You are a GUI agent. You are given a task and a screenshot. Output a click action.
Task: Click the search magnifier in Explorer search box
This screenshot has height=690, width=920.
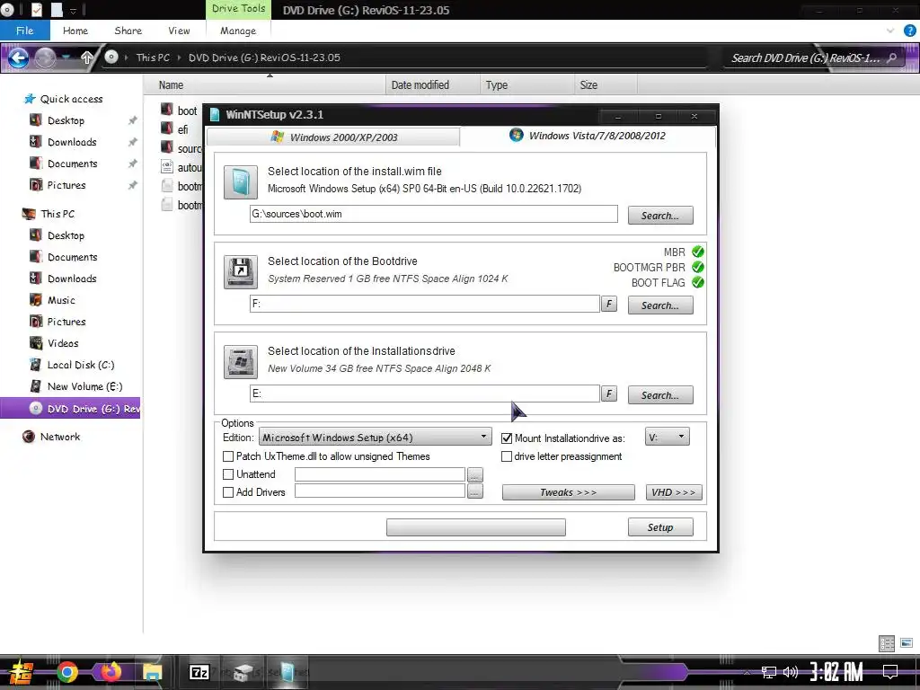(x=892, y=57)
